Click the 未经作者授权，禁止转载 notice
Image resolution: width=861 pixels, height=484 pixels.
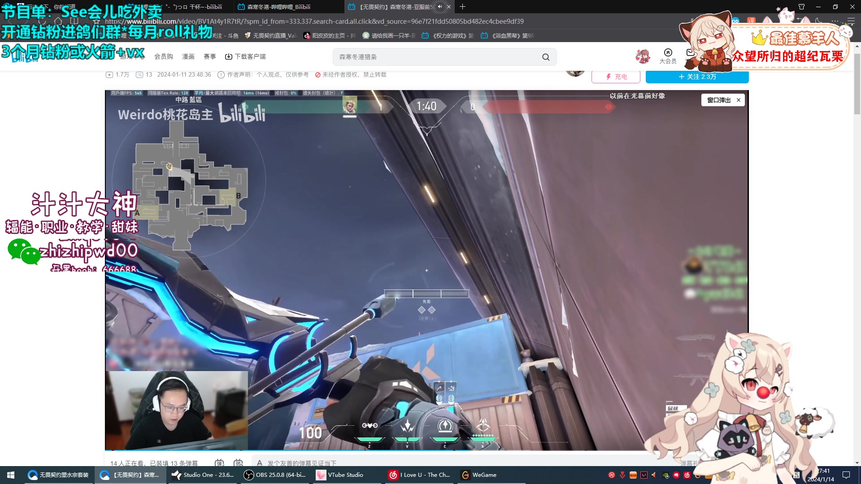350,74
